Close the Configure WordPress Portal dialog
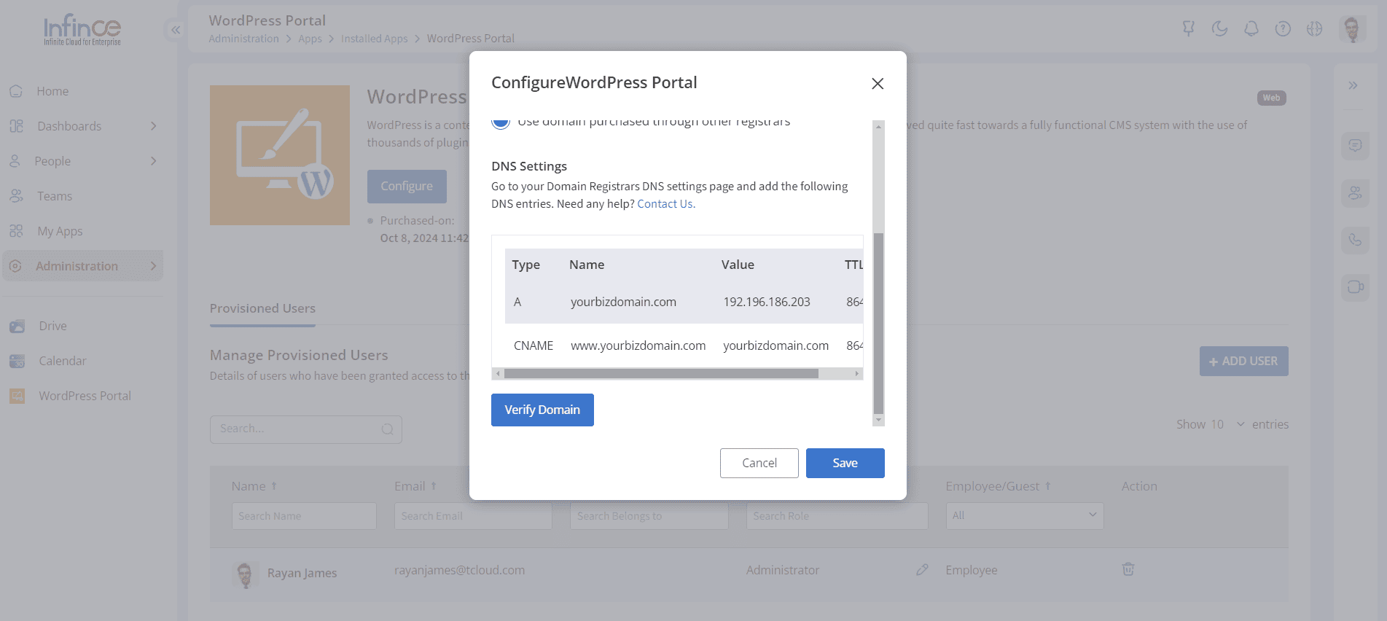 point(878,84)
